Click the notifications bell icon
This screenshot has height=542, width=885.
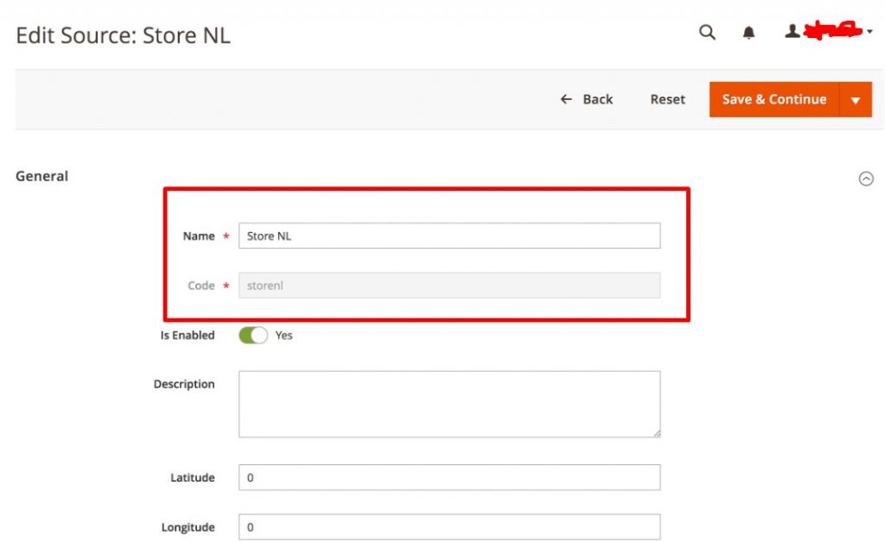[x=748, y=33]
